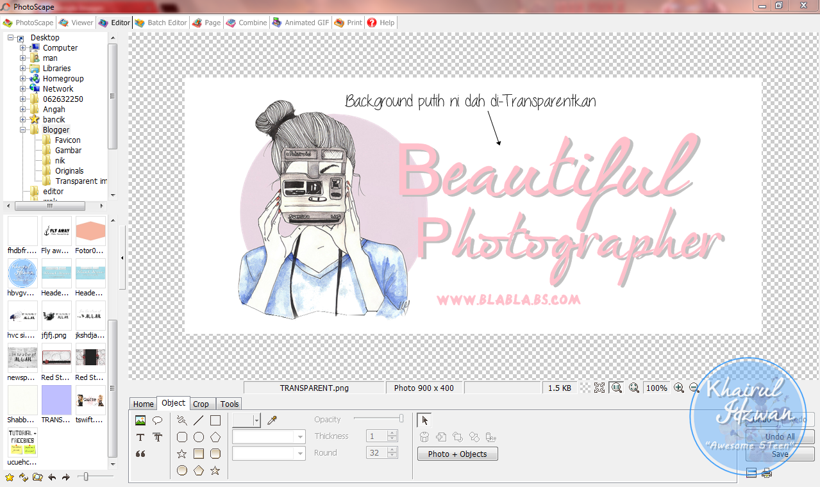This screenshot has height=487, width=820.
Task: Switch to the Crop tab
Action: (x=201, y=404)
